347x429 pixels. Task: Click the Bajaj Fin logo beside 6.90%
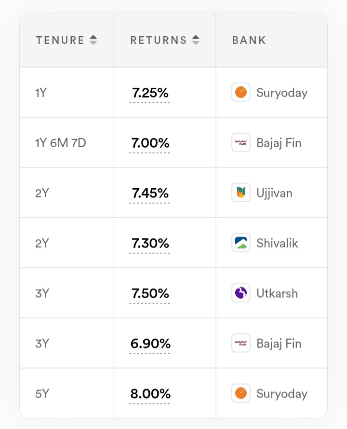tap(241, 343)
